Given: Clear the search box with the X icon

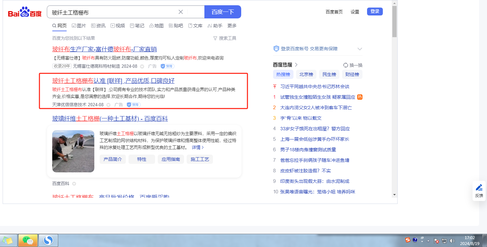Looking at the screenshot, I should tap(181, 12).
